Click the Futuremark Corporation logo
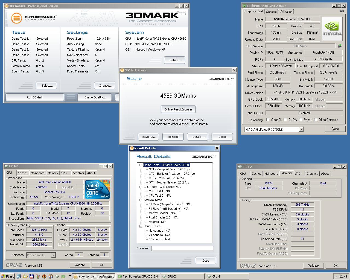Viewport: 350px width, 280px height. click(34, 18)
